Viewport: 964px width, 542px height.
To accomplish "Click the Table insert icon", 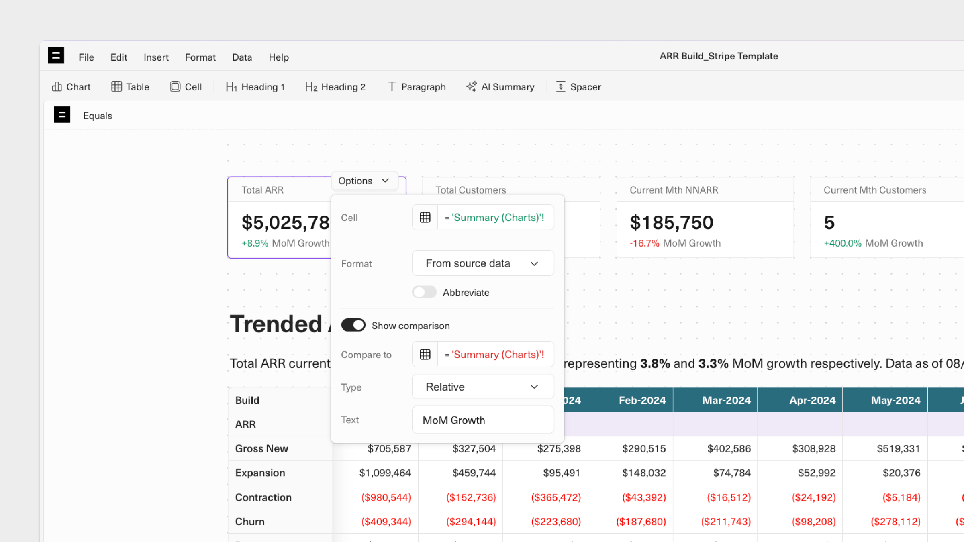I will 116,87.
